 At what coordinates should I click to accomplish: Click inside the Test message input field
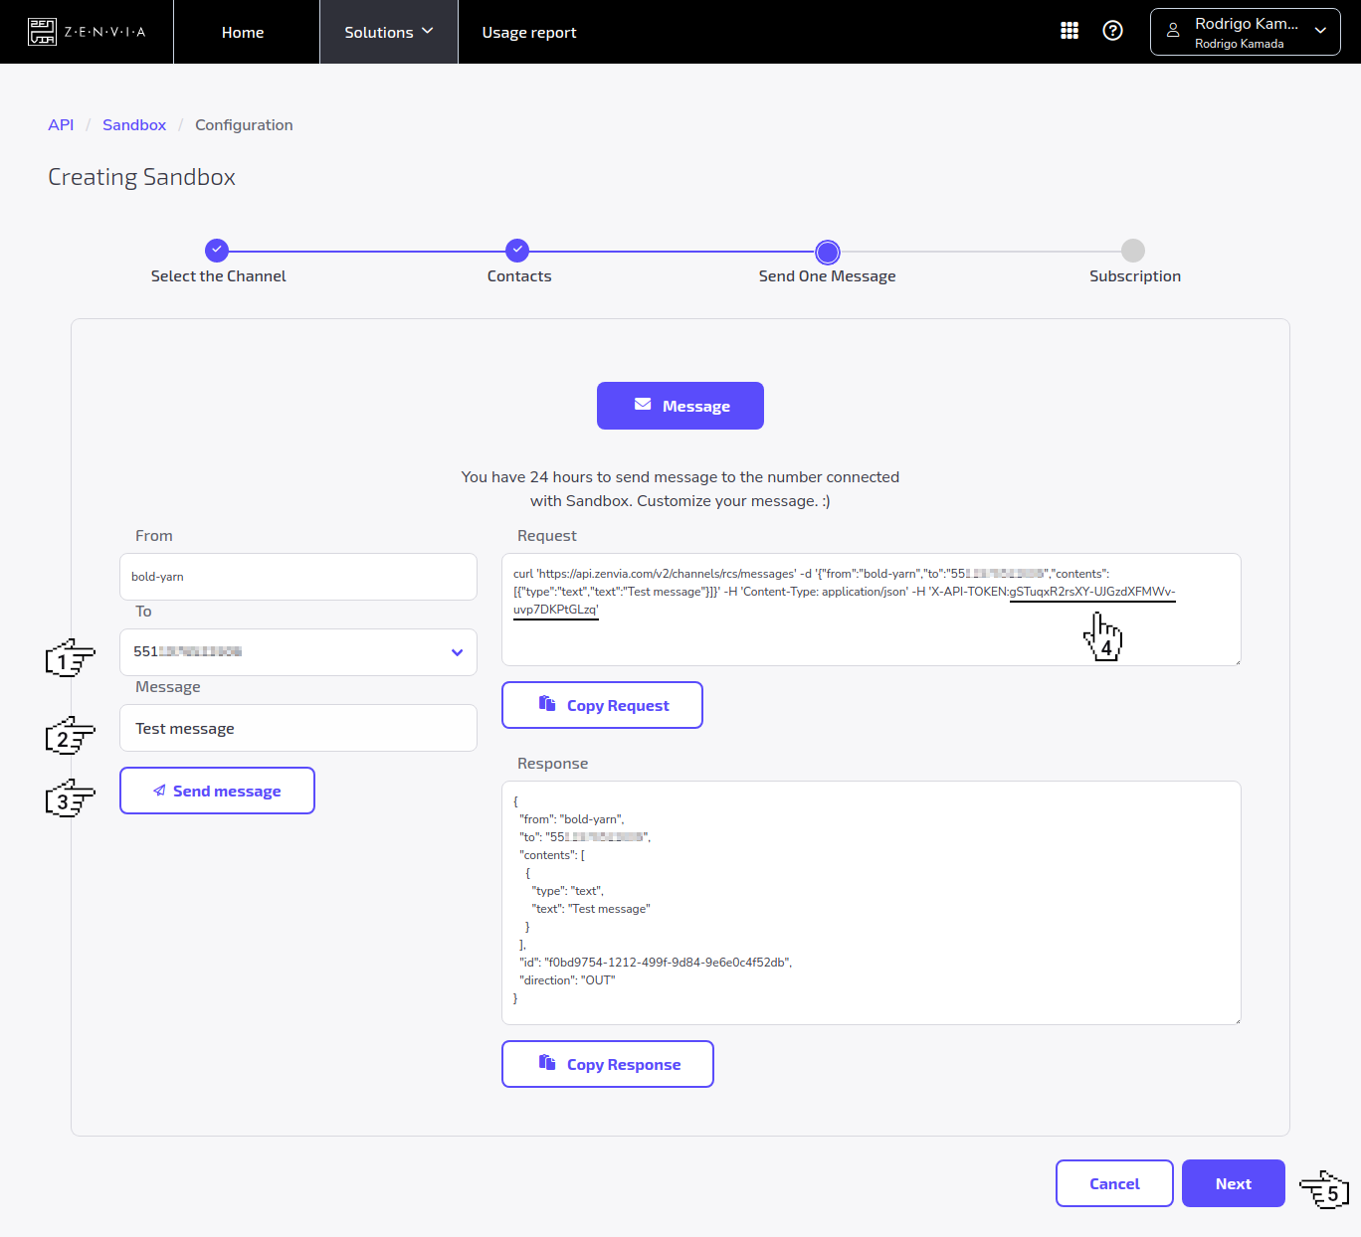pyautogui.click(x=297, y=728)
